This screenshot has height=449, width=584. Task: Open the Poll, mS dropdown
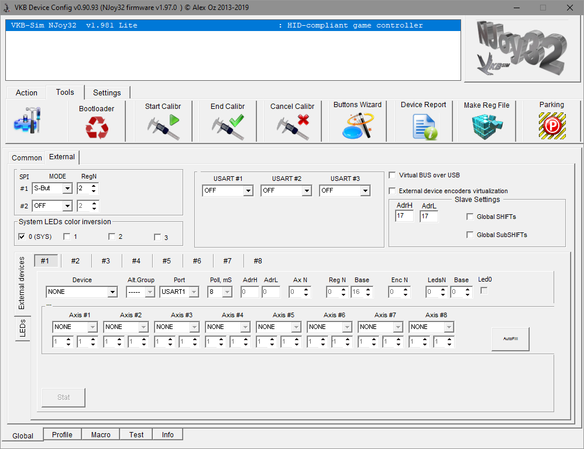227,292
